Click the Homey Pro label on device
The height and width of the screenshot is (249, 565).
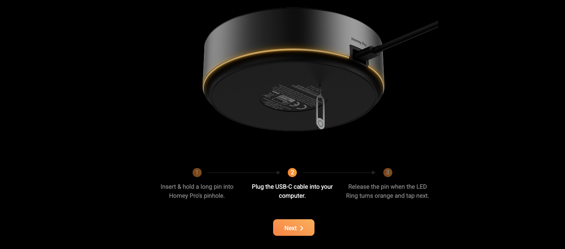tap(359, 41)
